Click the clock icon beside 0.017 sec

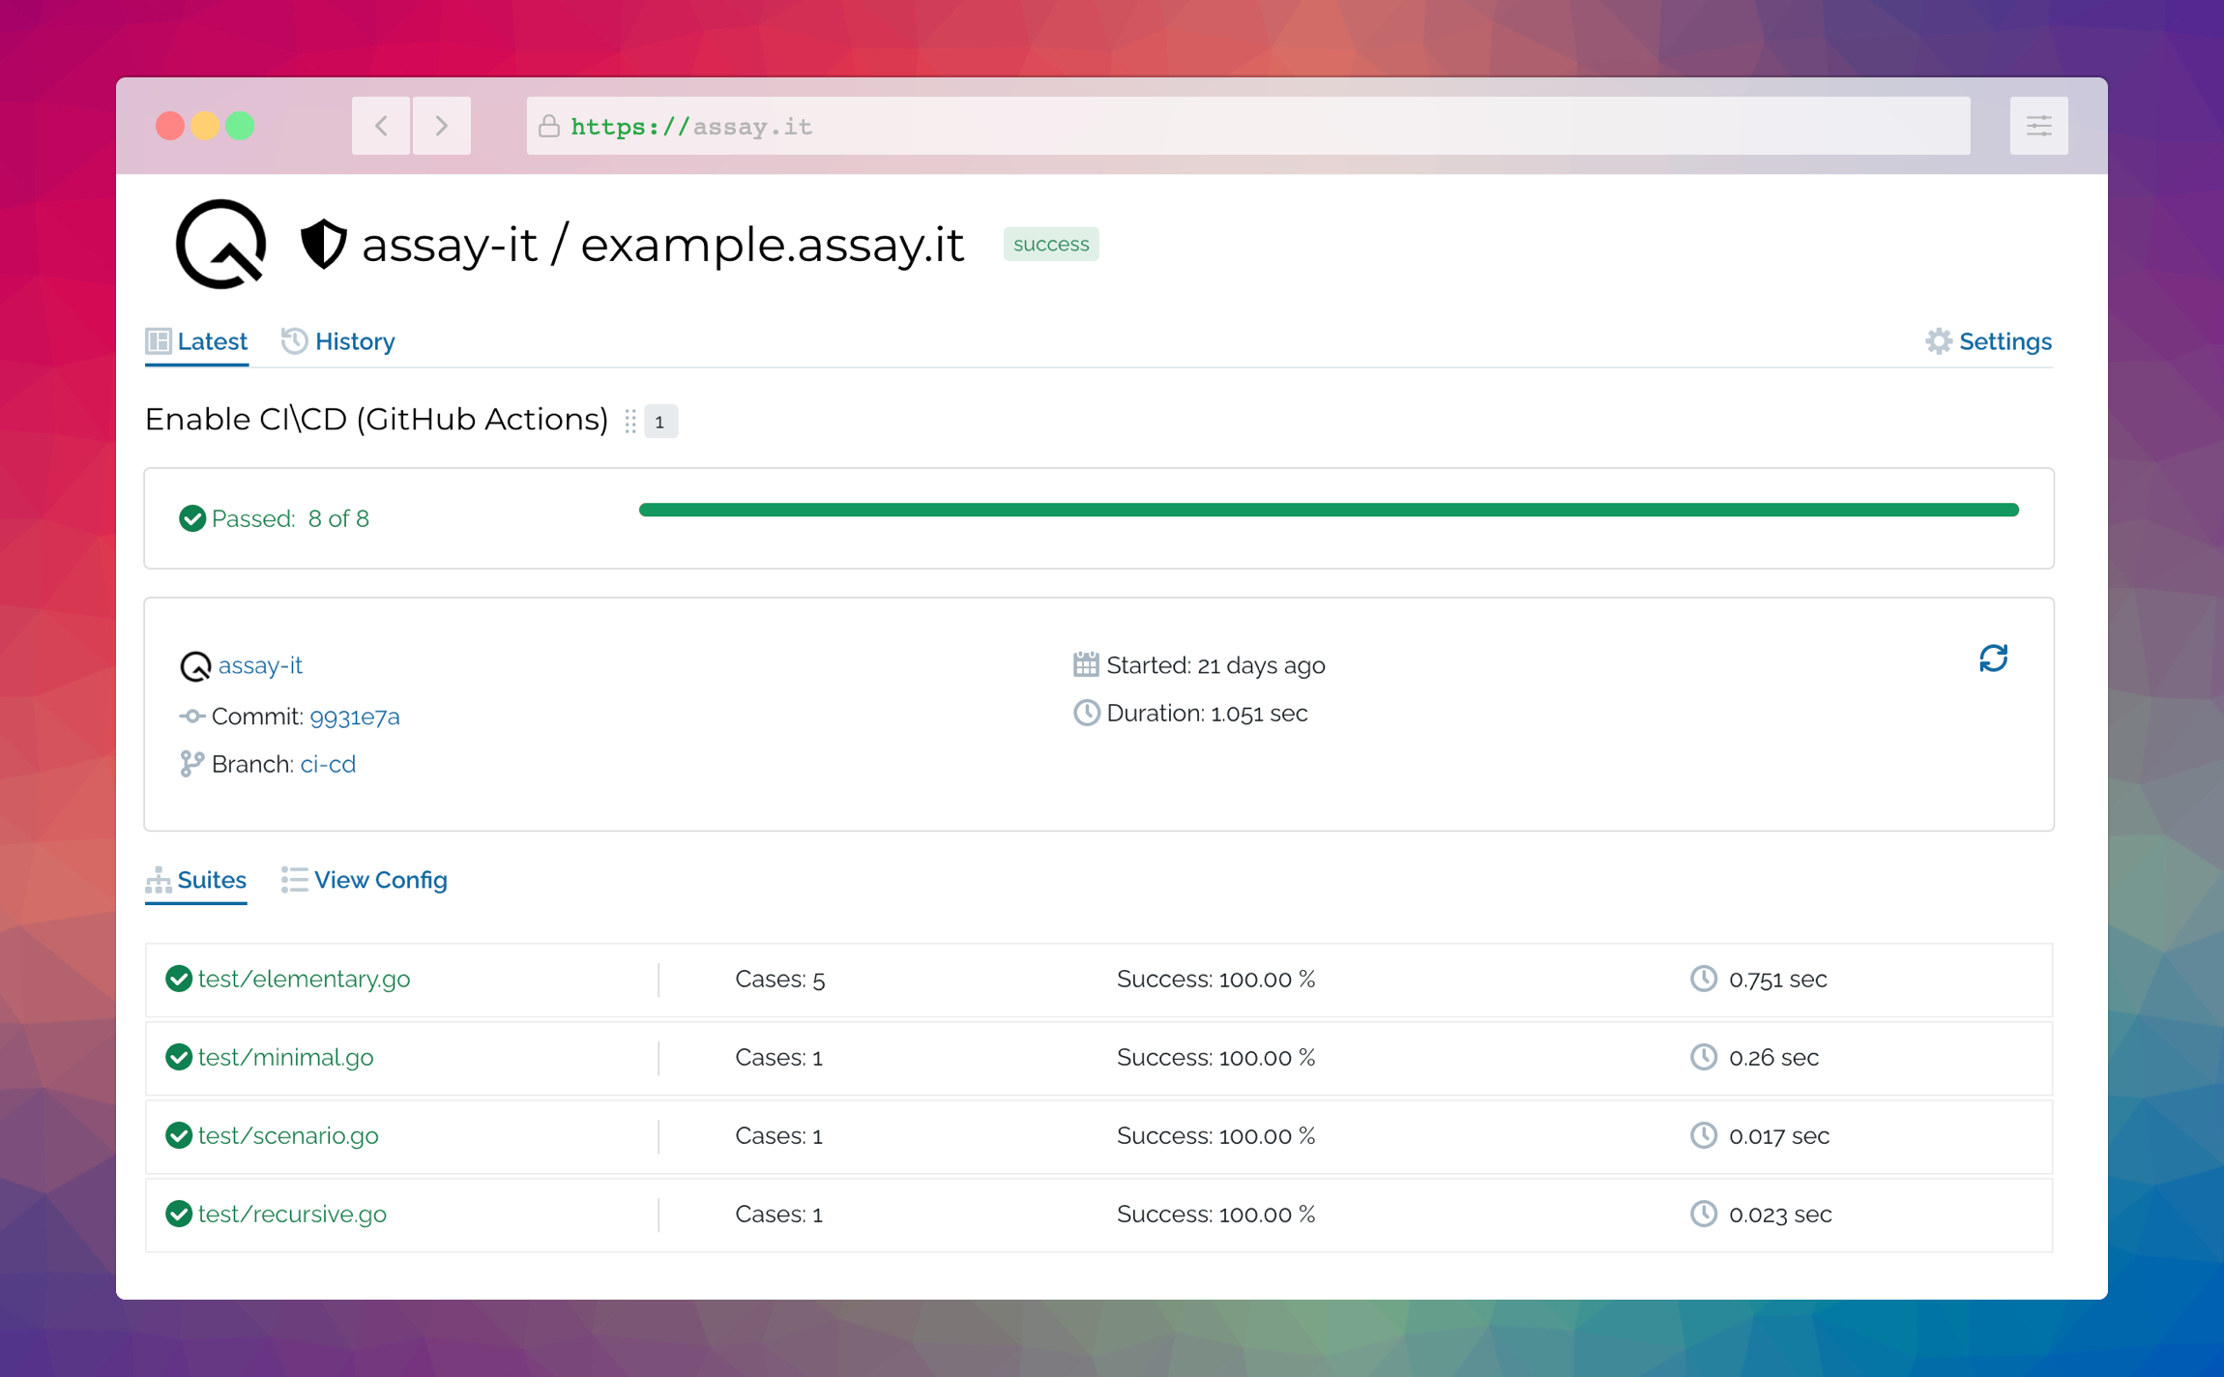(x=1704, y=1135)
